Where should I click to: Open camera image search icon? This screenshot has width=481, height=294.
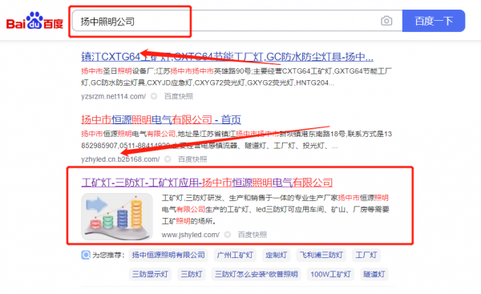[x=386, y=21]
